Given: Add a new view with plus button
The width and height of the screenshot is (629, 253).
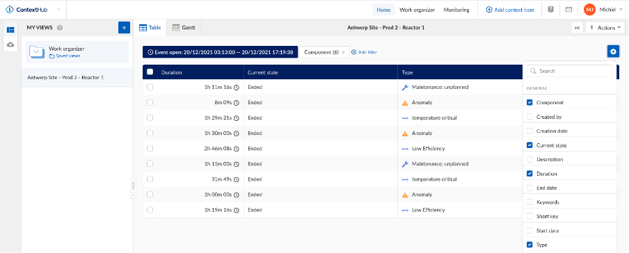Looking at the screenshot, I should (x=124, y=28).
